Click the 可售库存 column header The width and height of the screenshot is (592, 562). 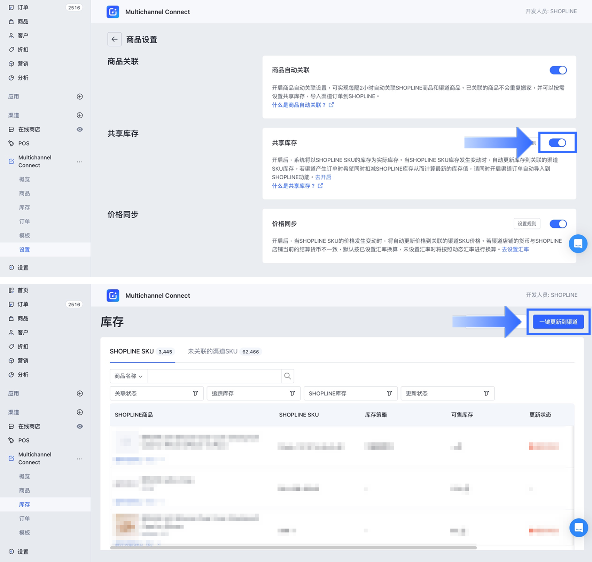point(462,415)
